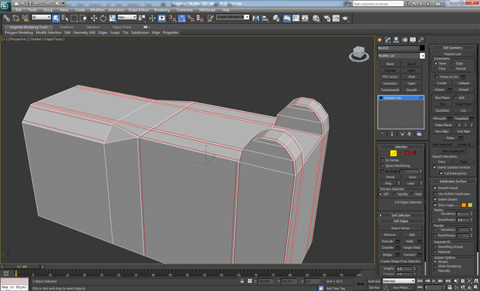Viewport: 480px width, 291px height.
Task: Open Configure Modifier Sets icon
Action: pyautogui.click(x=419, y=134)
